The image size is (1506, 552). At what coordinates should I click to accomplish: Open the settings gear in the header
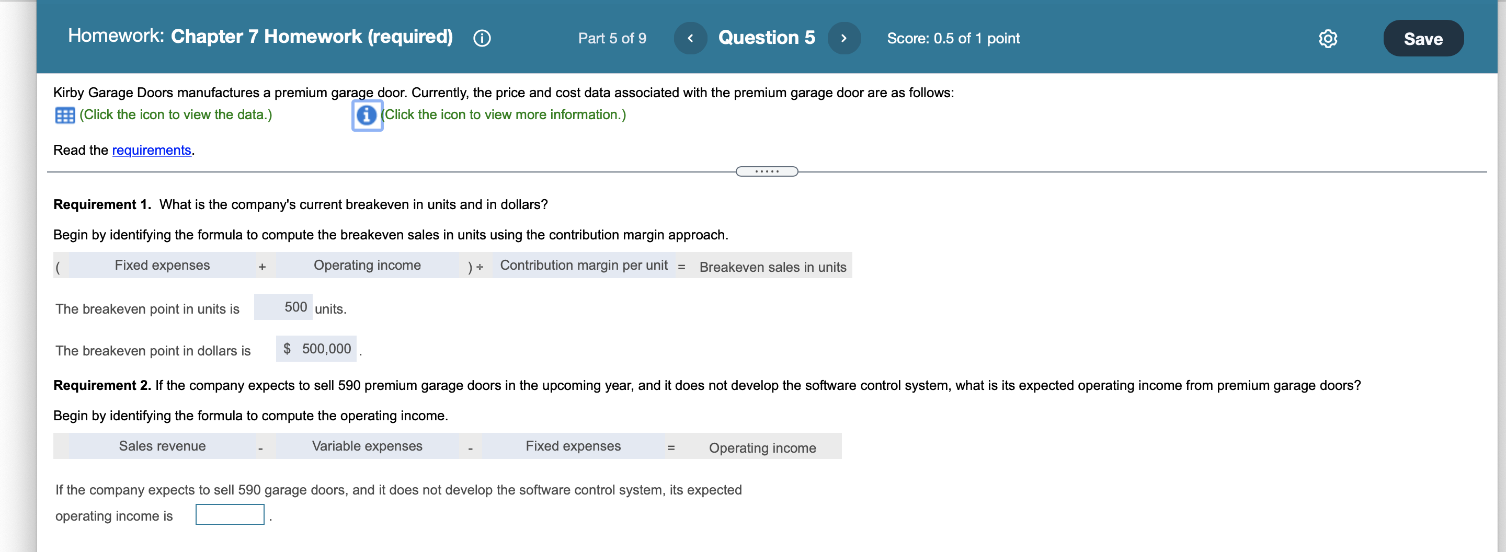(x=1328, y=38)
